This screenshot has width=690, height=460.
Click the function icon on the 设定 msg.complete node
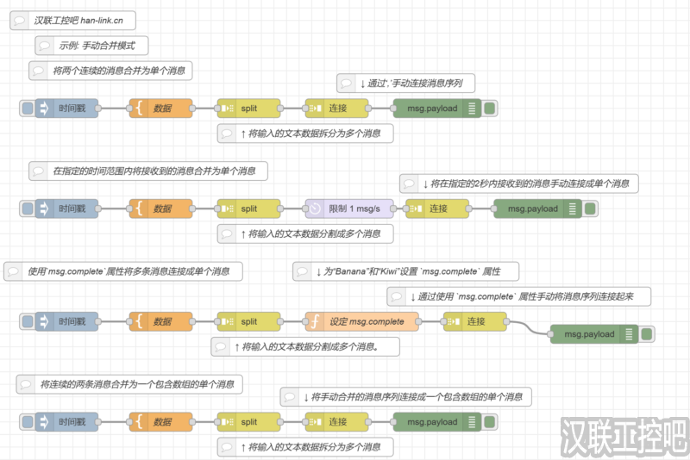pyautogui.click(x=316, y=321)
